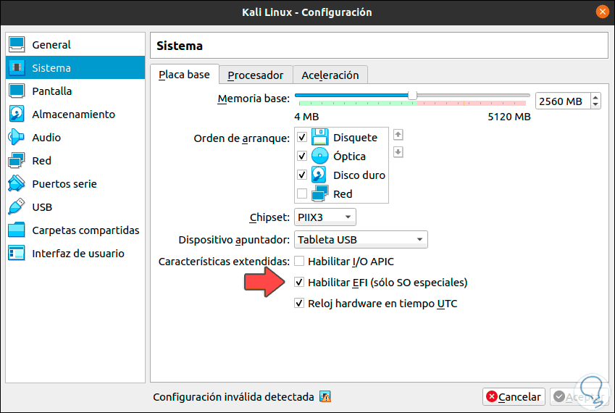Image resolution: width=615 pixels, height=413 pixels.
Task: Select the Red label in boot list
Action: pyautogui.click(x=343, y=194)
